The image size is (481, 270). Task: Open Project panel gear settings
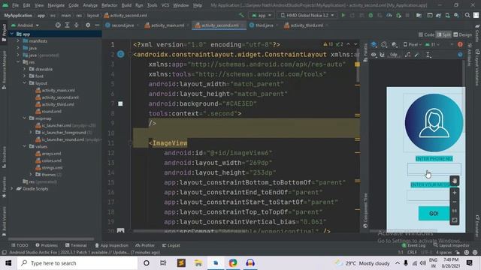click(88, 25)
